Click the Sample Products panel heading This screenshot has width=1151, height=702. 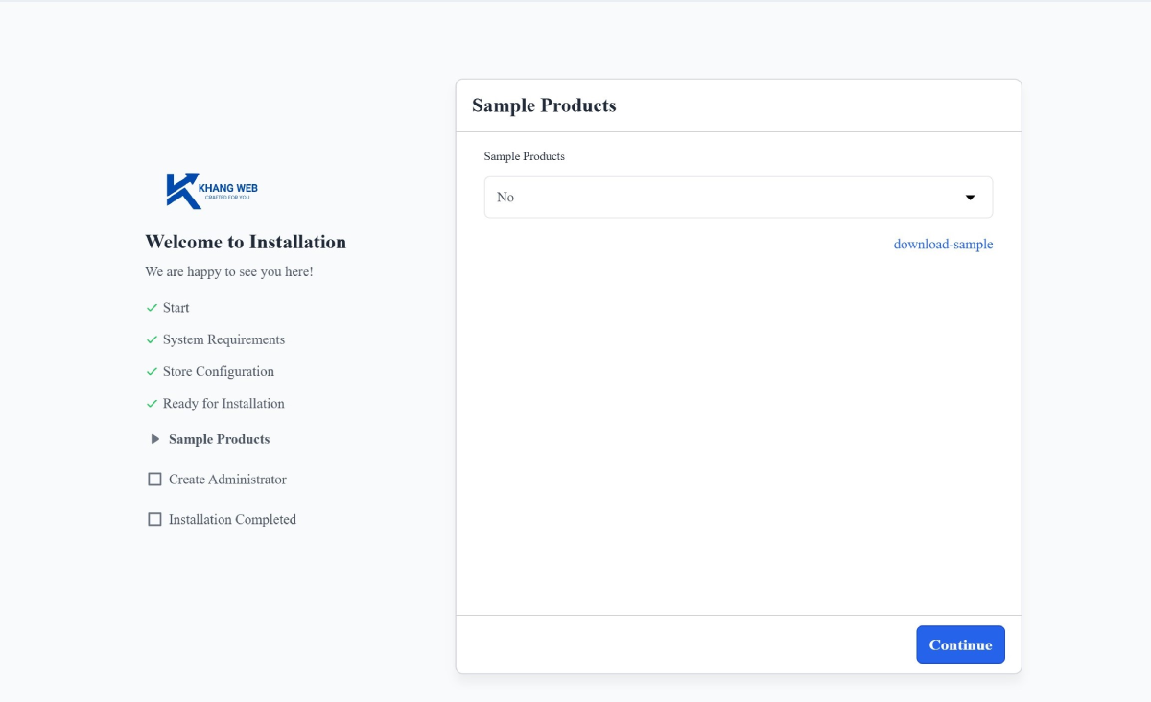(544, 105)
